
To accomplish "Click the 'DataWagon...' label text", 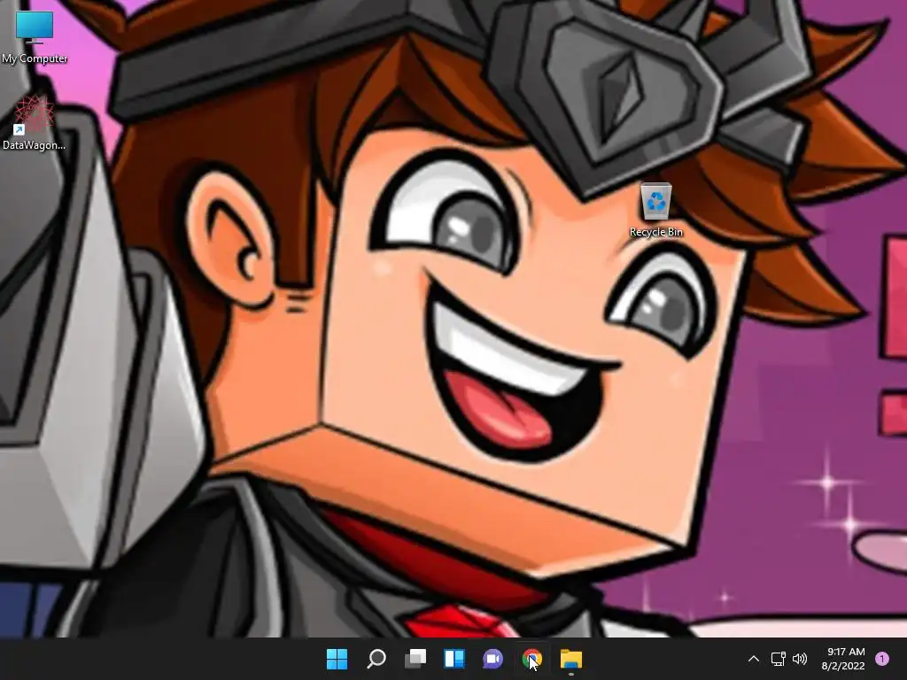I will [x=35, y=145].
